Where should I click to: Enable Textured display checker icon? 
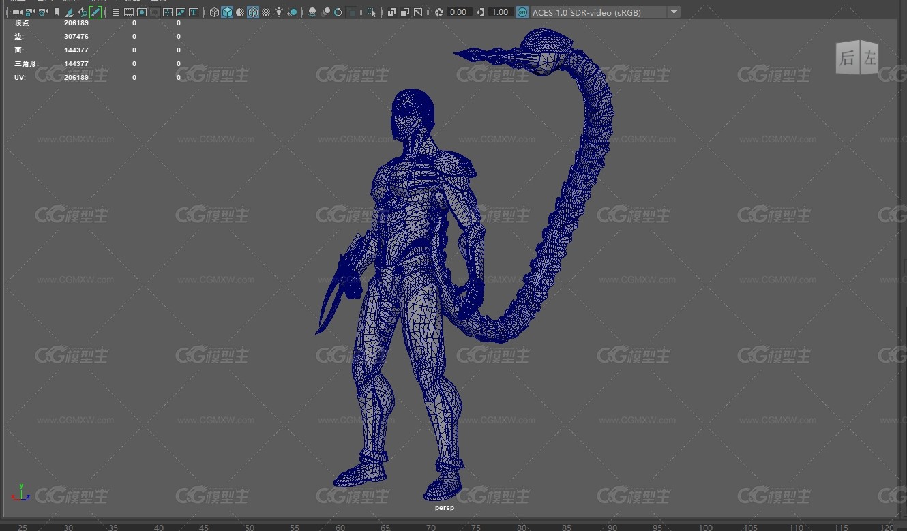pyautogui.click(x=266, y=12)
